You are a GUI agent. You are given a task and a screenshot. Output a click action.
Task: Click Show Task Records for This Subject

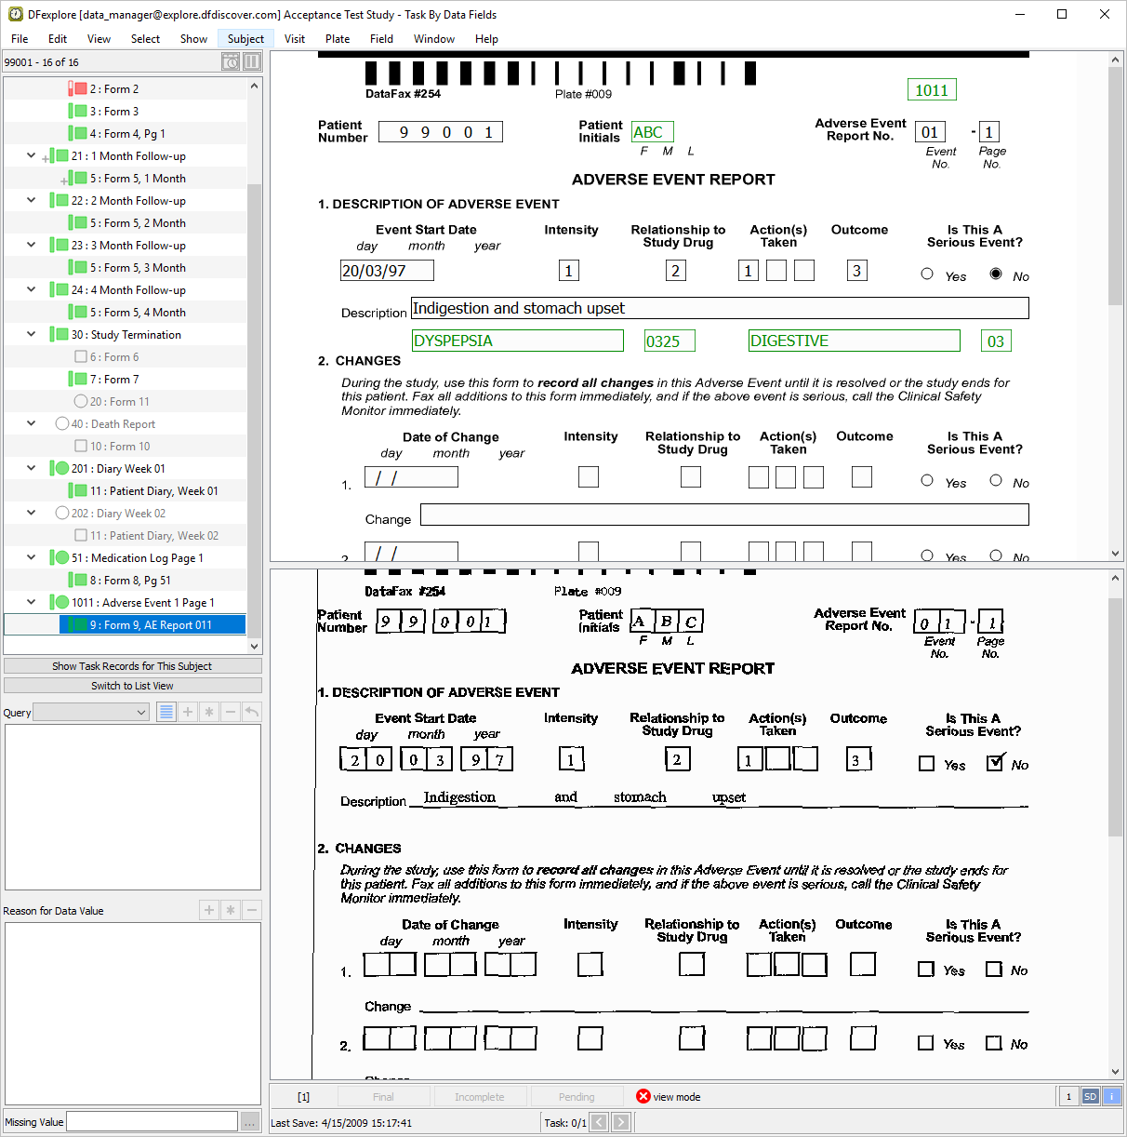pyautogui.click(x=132, y=666)
